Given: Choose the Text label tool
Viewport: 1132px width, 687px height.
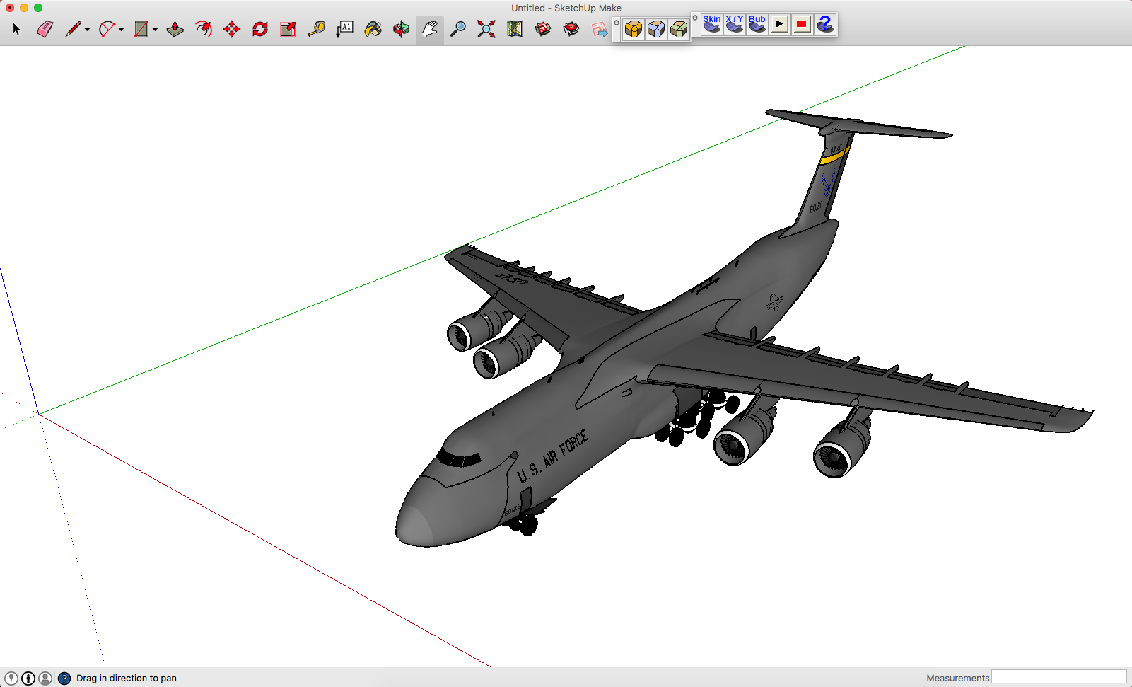Looking at the screenshot, I should [344, 29].
